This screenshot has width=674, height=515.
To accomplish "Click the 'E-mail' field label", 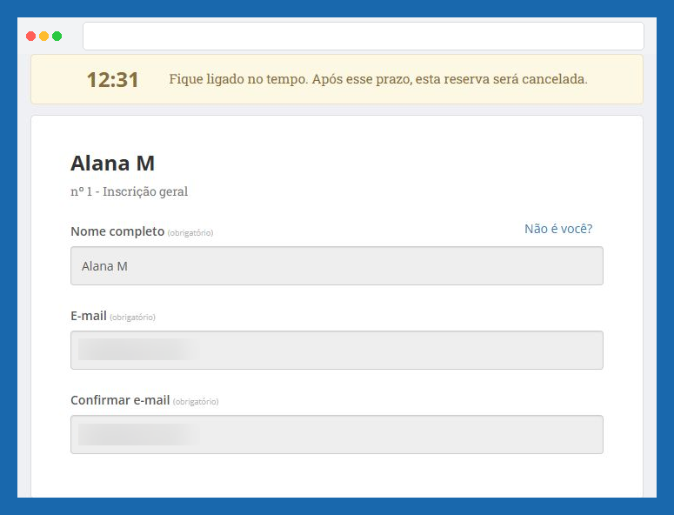I will (x=89, y=316).
